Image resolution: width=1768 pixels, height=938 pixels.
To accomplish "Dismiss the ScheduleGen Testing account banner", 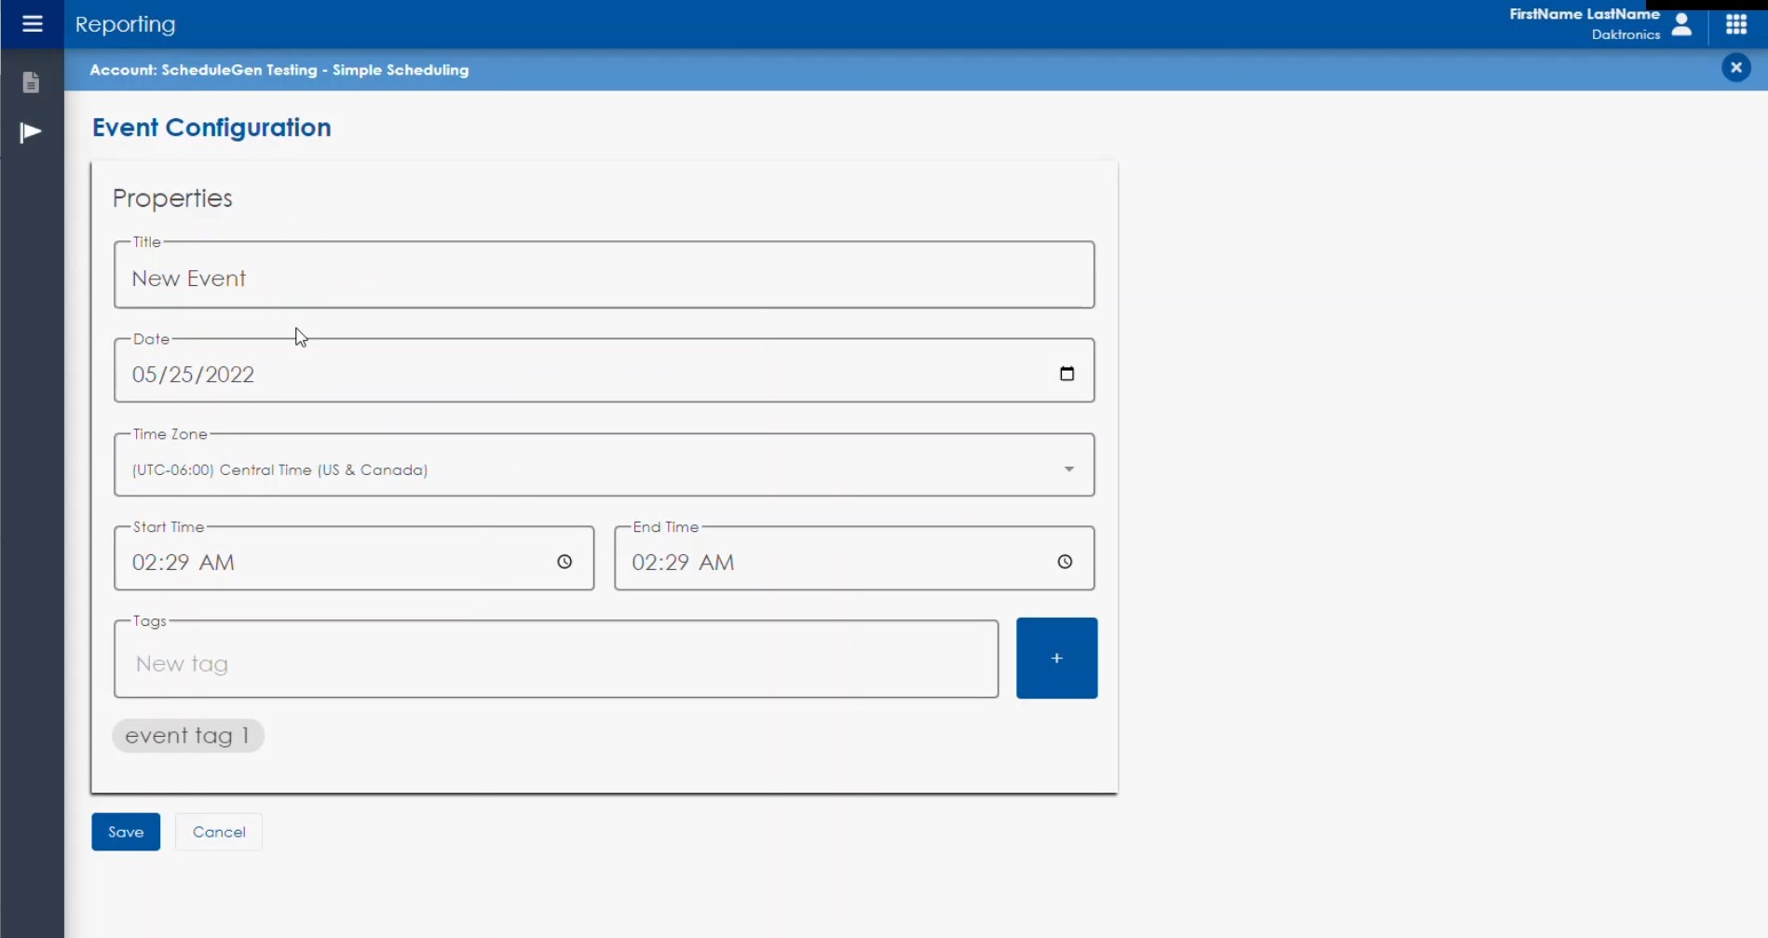I will point(1735,67).
